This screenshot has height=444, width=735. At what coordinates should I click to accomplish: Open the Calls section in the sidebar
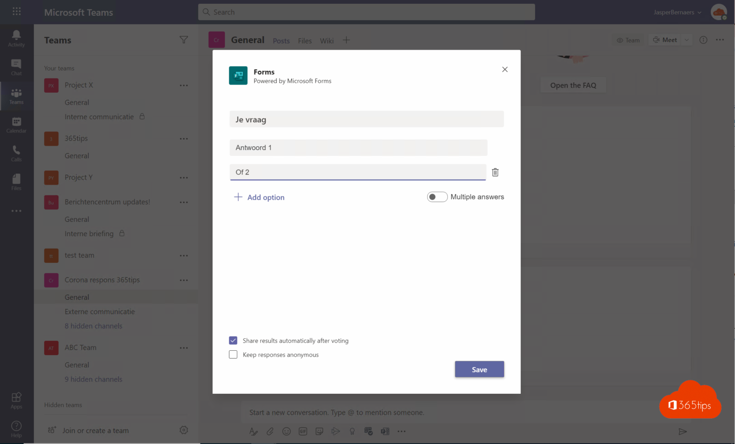(x=16, y=153)
